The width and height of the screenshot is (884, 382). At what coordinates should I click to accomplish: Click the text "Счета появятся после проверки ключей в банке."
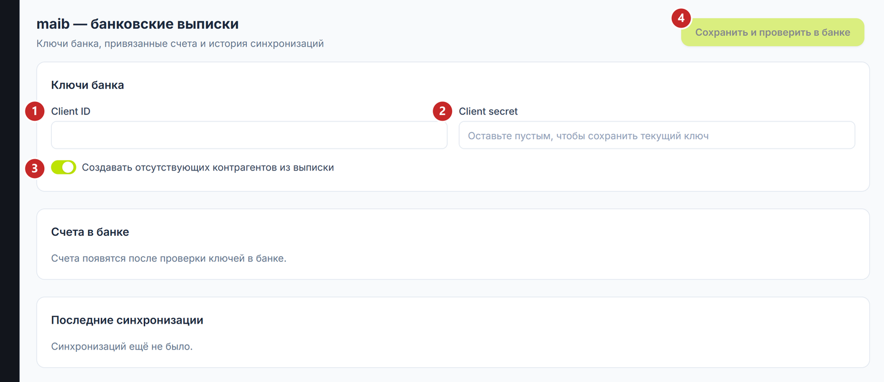click(169, 258)
